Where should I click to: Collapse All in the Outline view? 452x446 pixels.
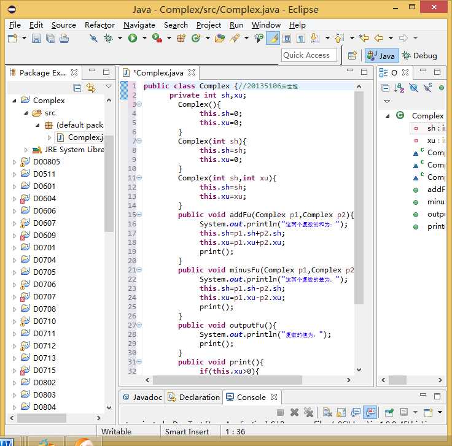[386, 88]
